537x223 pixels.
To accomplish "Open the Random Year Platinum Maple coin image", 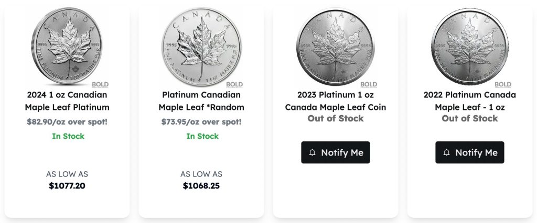I will 201,46.
